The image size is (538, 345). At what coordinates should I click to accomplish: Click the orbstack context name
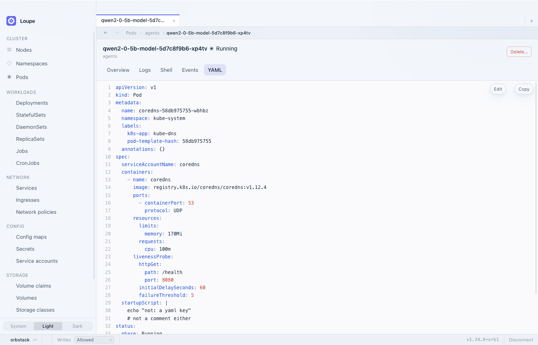(x=20, y=340)
